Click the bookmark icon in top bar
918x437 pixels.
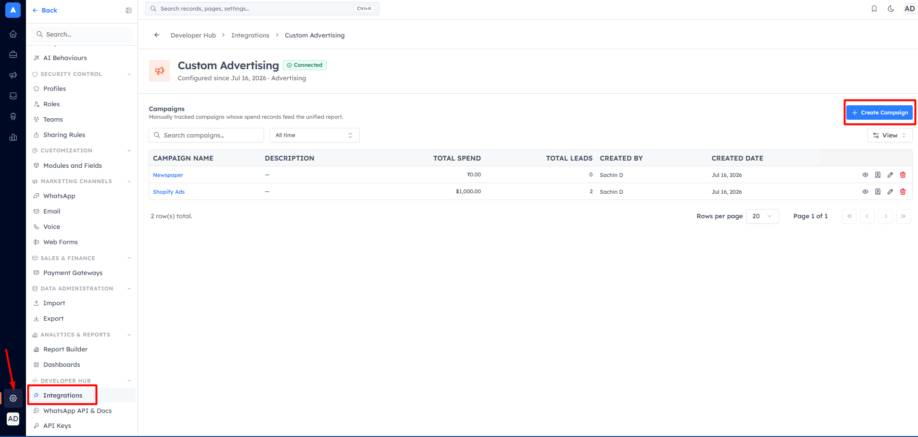pyautogui.click(x=874, y=9)
